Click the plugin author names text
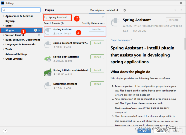 click(x=162, y=26)
